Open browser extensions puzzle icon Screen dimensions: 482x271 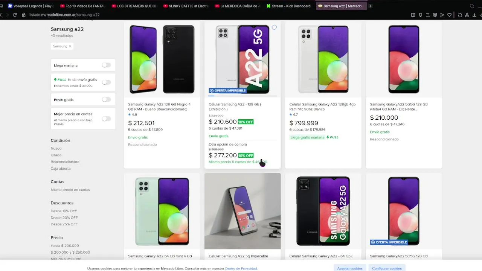pyautogui.click(x=460, y=15)
